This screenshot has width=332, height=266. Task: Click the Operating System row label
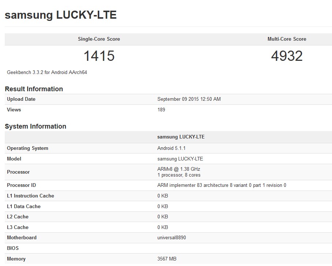27,148
